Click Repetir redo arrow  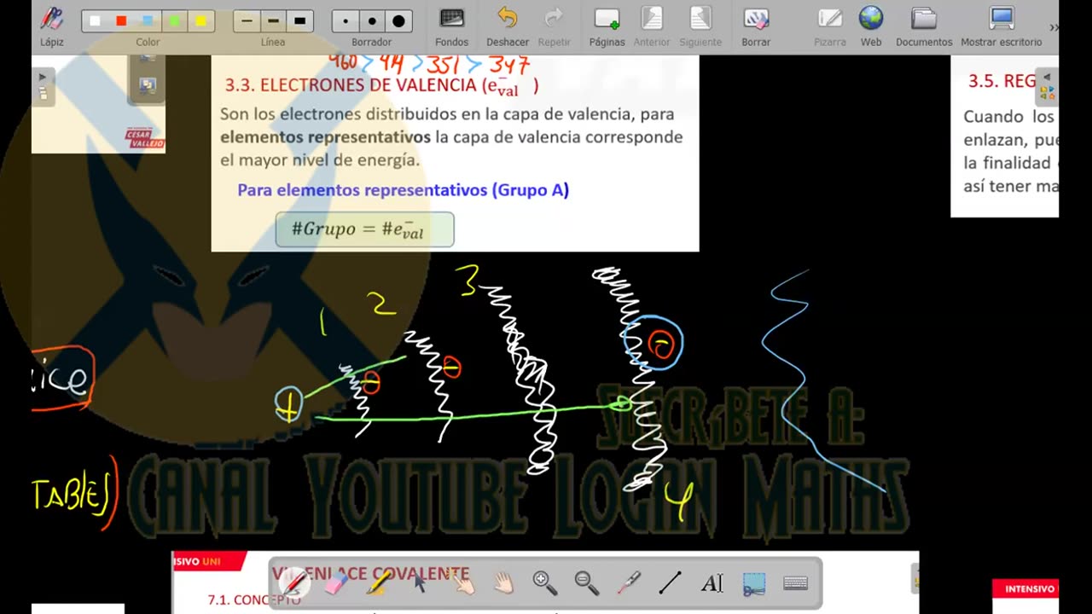pyautogui.click(x=555, y=26)
